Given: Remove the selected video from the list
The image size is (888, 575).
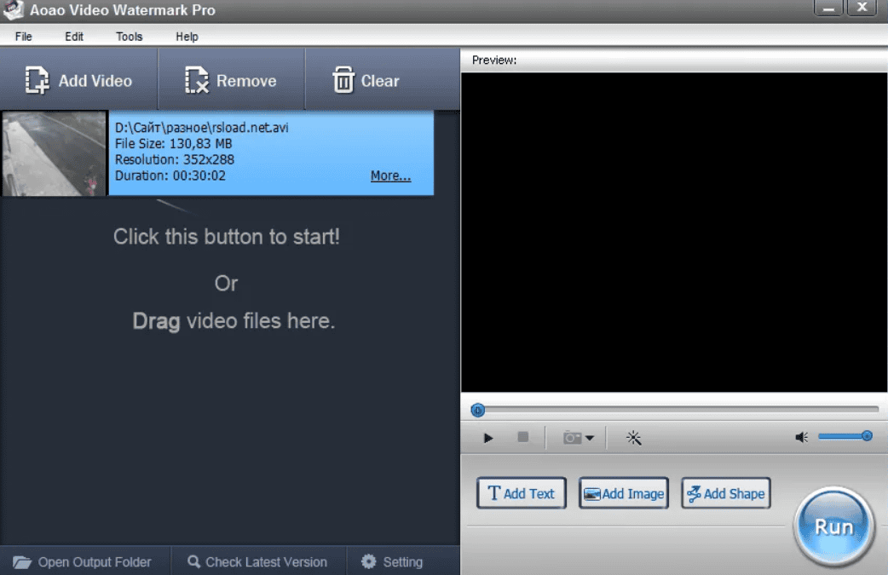Looking at the screenshot, I should (231, 80).
